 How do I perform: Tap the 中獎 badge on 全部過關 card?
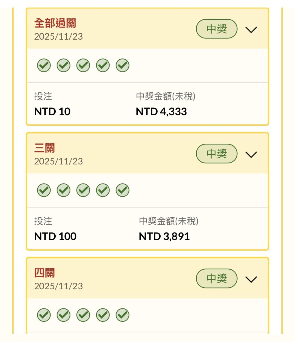coord(217,29)
